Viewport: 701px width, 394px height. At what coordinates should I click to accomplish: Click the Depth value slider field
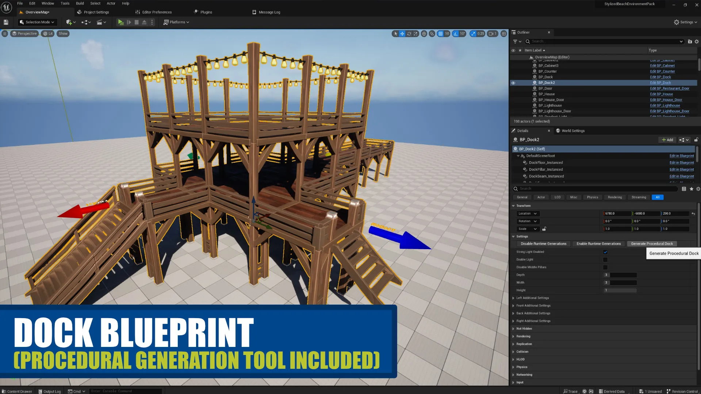[620, 275]
